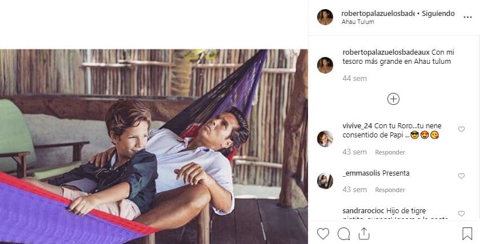
Task: Save the post with the bookmark icon
Action: pyautogui.click(x=467, y=234)
